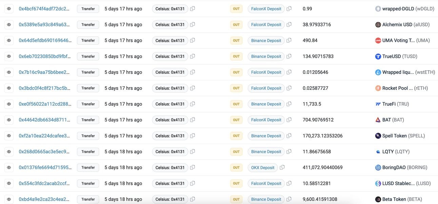This screenshot has height=204, width=438.
Task: Open Celsius: 0x4131 sender in wstETH row
Action: (170, 72)
